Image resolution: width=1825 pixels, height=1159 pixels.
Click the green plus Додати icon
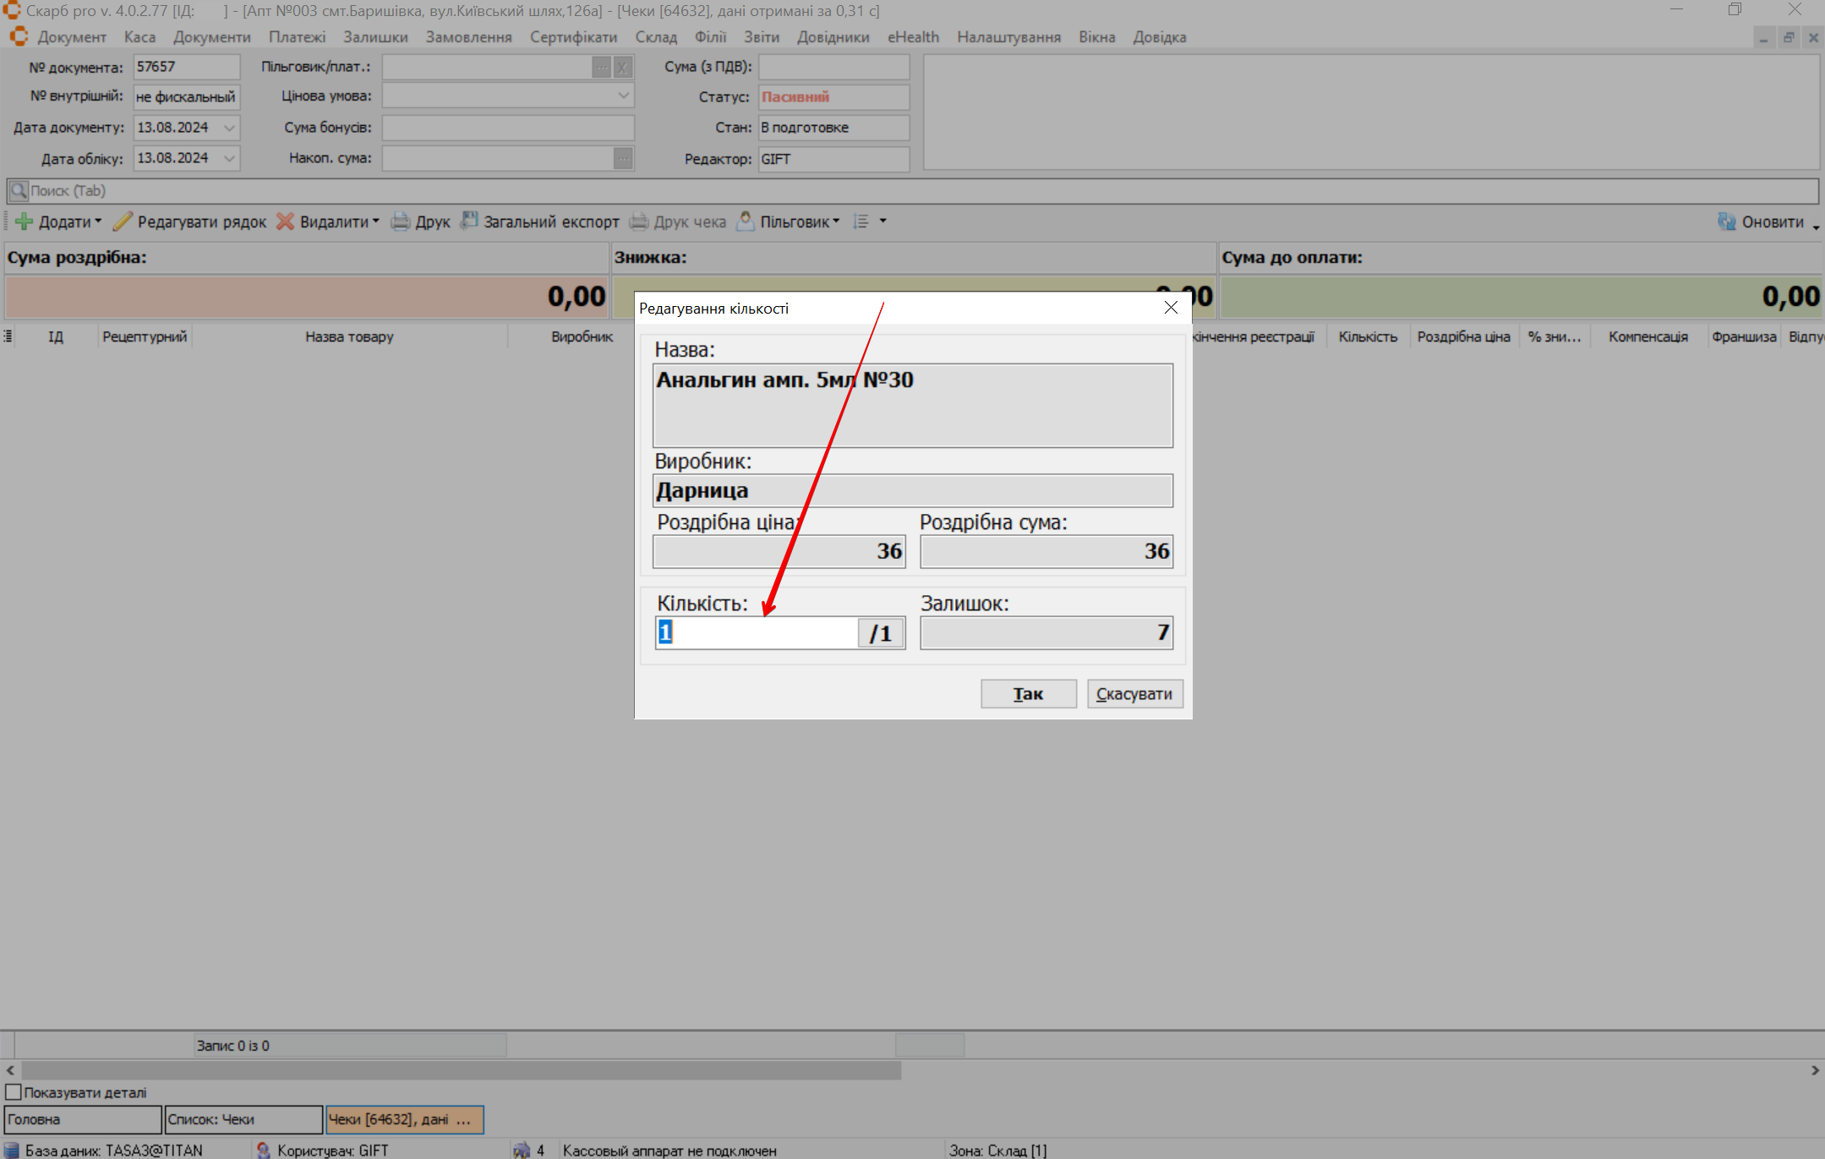[x=24, y=222]
